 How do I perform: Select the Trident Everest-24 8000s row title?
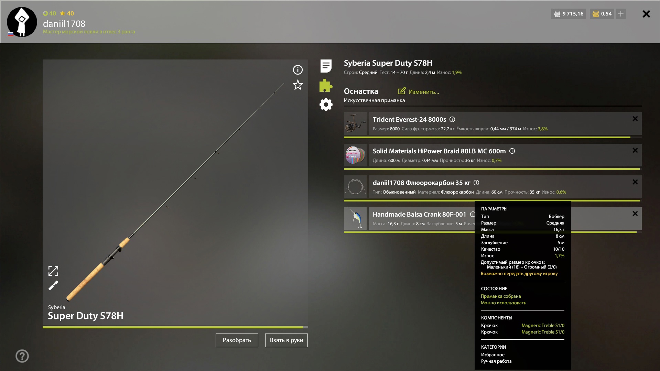pyautogui.click(x=409, y=119)
